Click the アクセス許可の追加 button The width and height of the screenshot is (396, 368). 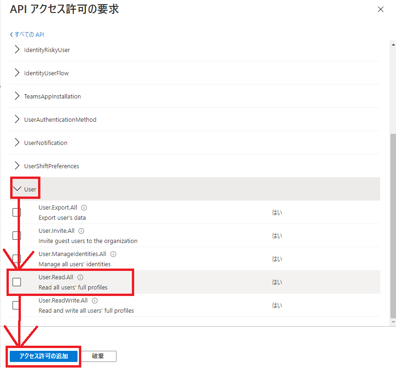tap(43, 356)
